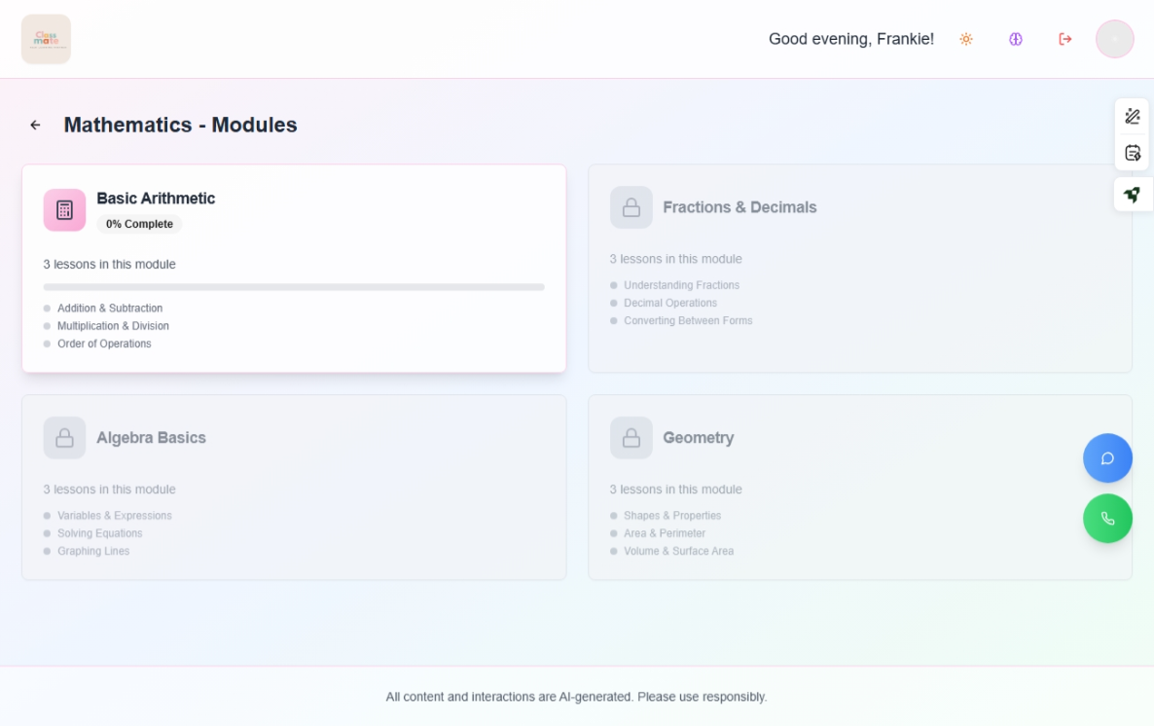Select the magic wand editing icon
The height and width of the screenshot is (726, 1154).
pos(1132,115)
